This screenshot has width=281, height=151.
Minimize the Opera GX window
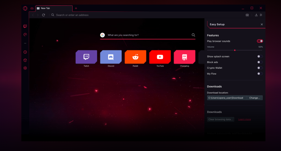coord(243,9)
